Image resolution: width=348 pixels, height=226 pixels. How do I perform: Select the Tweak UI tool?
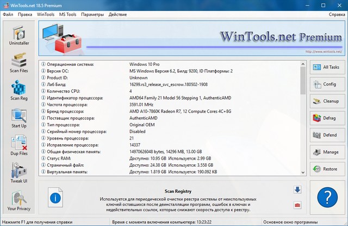[19, 174]
